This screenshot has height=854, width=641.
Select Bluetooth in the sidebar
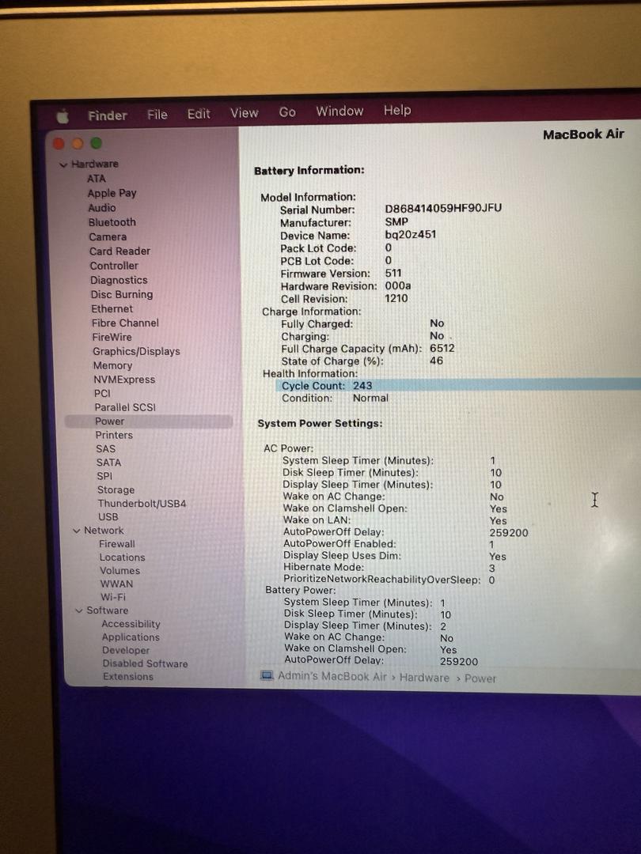coord(112,222)
